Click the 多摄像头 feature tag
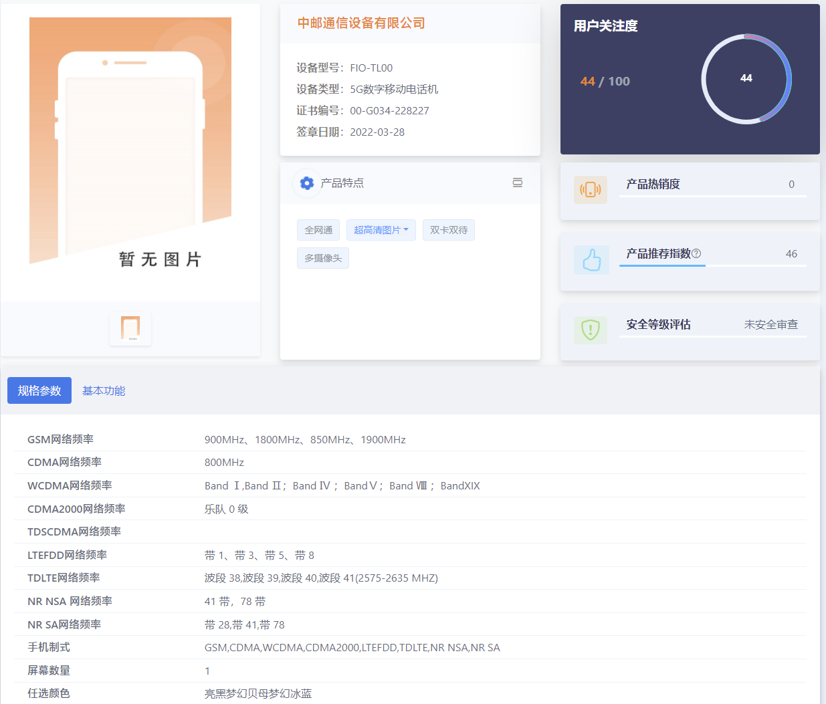This screenshot has height=704, width=826. (x=323, y=258)
